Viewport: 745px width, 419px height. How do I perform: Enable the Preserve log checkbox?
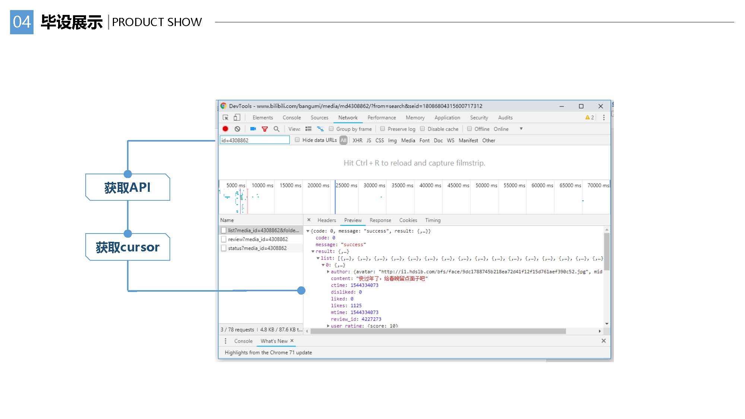point(383,129)
